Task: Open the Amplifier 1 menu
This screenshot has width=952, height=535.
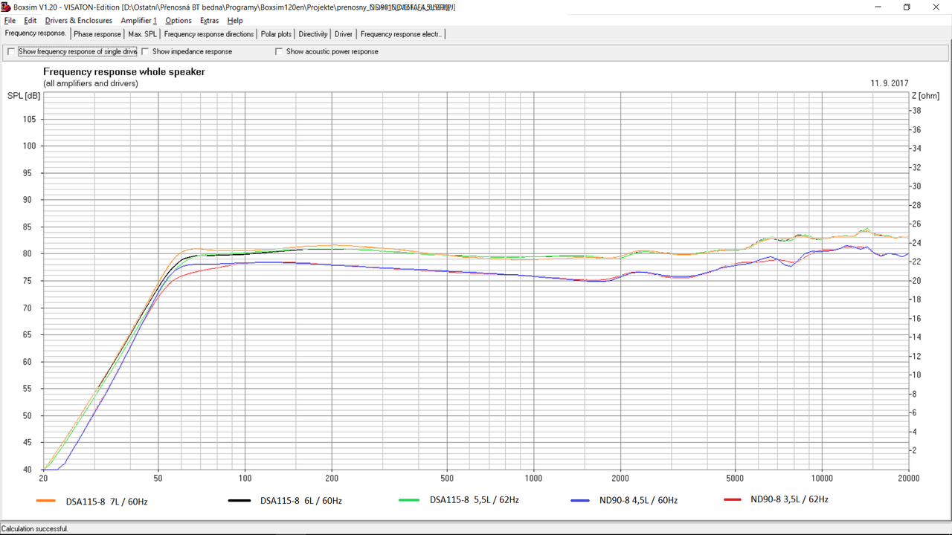Action: point(139,21)
